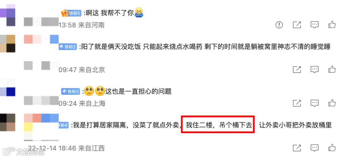This screenshot has width=342, height=158.
Task: Report the 13:58 comment from 河南
Action: coord(279,25)
